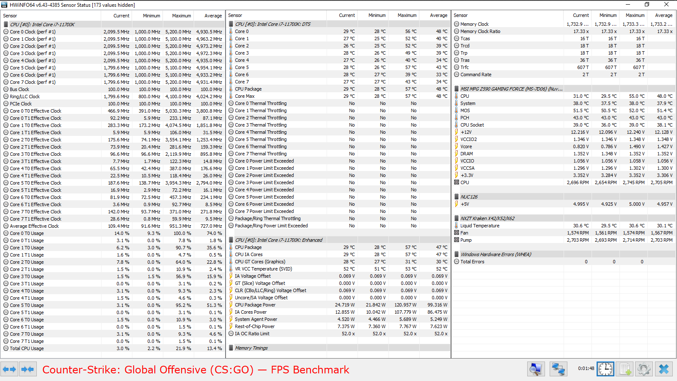The height and width of the screenshot is (381, 677).
Task: Select the Average Effective Clock row
Action: click(113, 226)
